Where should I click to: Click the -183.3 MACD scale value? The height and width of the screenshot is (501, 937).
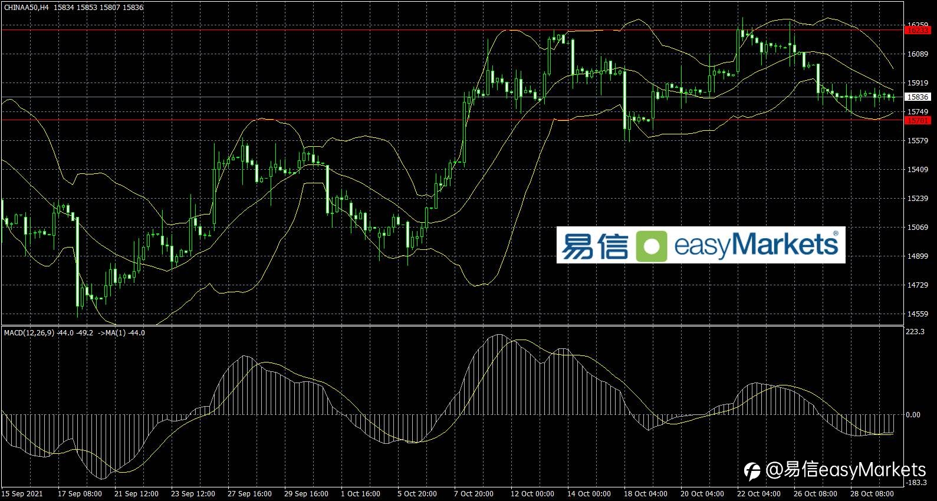point(916,483)
